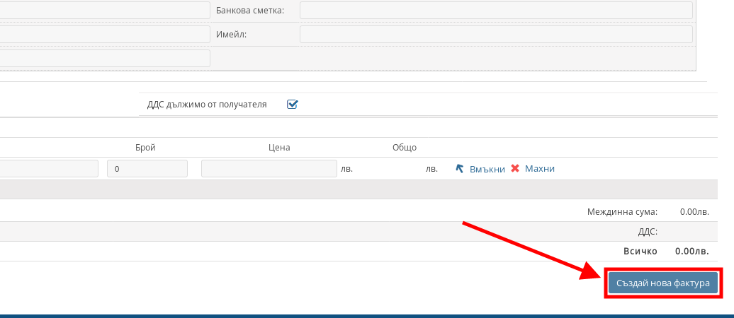The image size is (734, 318).
Task: Click the Общо column header
Action: pyautogui.click(x=404, y=148)
